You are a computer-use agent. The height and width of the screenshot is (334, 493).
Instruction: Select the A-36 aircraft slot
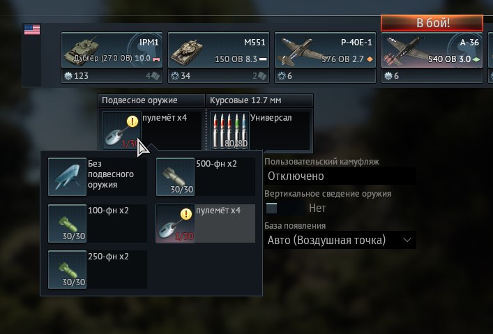[432, 50]
